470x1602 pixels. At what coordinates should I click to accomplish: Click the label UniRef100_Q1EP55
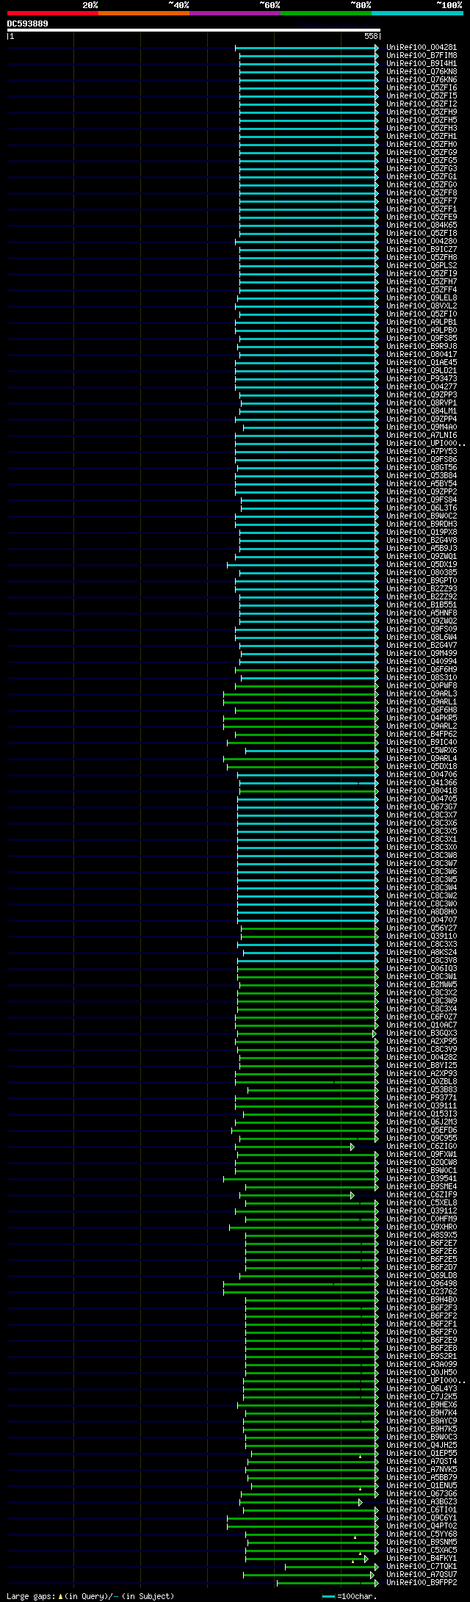coord(422,1454)
